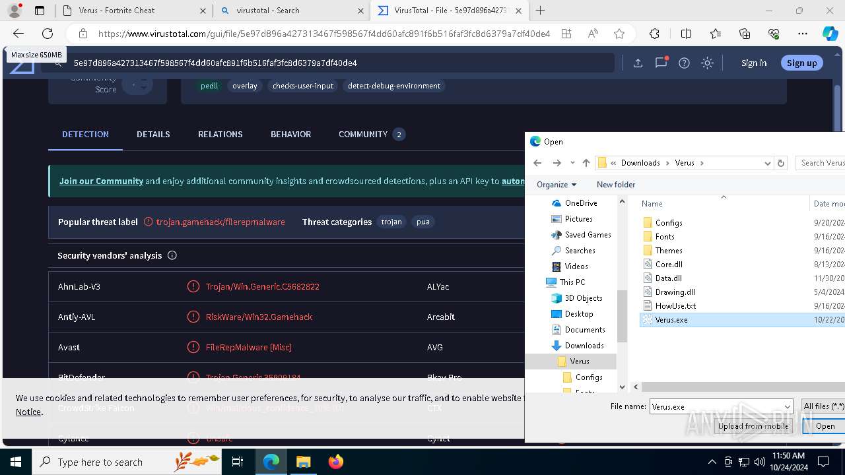845x475 pixels.
Task: Select This PC in the navigation tree
Action: click(x=572, y=282)
